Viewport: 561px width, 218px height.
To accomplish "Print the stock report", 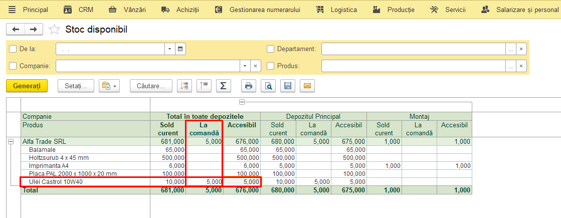I will pos(249,86).
